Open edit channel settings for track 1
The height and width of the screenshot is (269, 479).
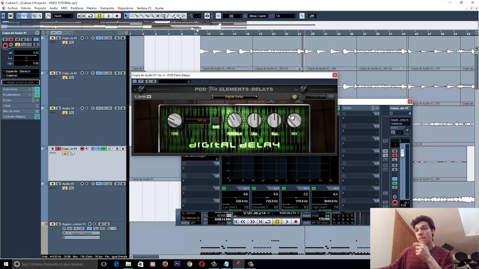pyautogui.click(x=93, y=38)
